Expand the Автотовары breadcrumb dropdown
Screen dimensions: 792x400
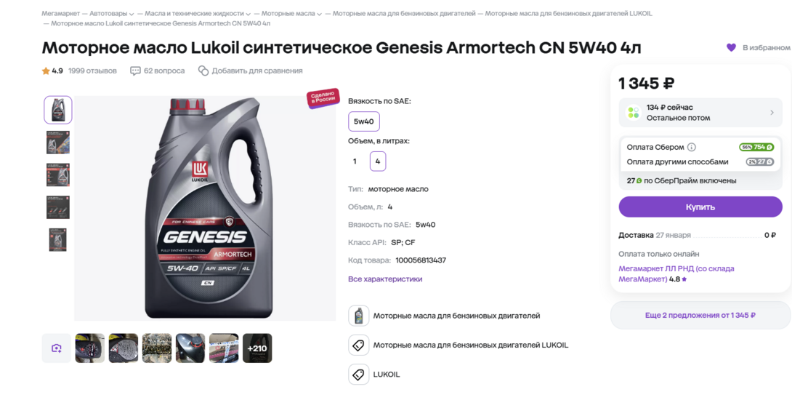(131, 14)
